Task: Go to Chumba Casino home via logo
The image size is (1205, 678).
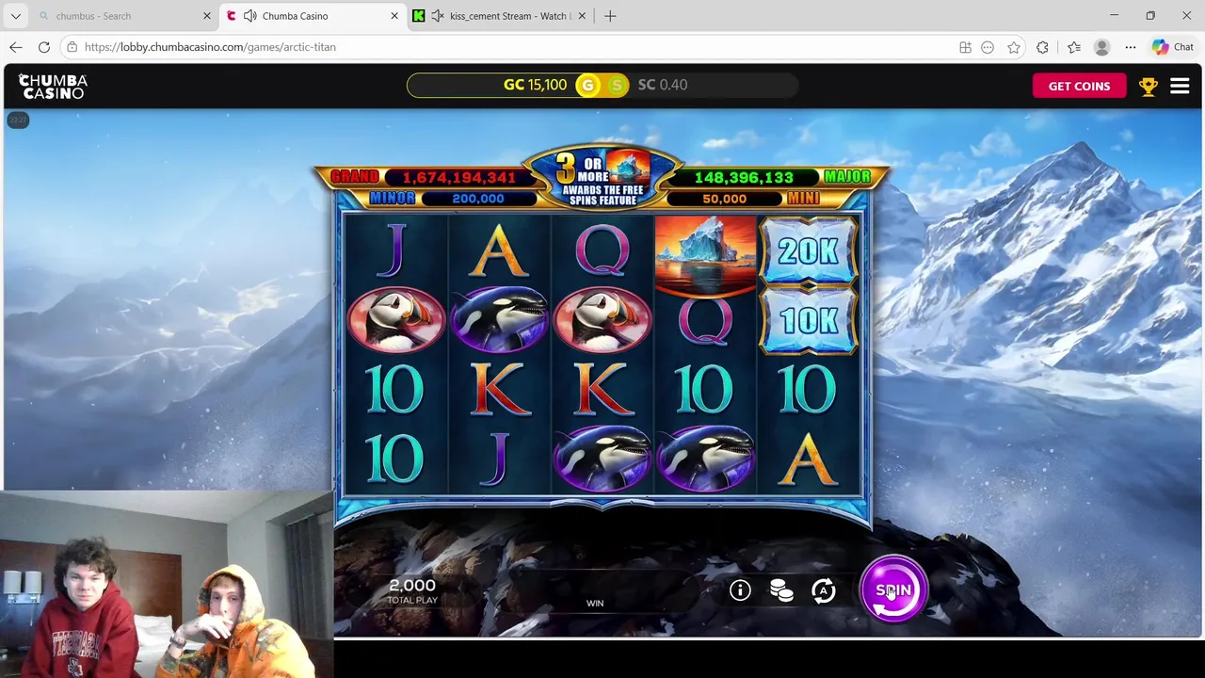Action: tap(53, 86)
